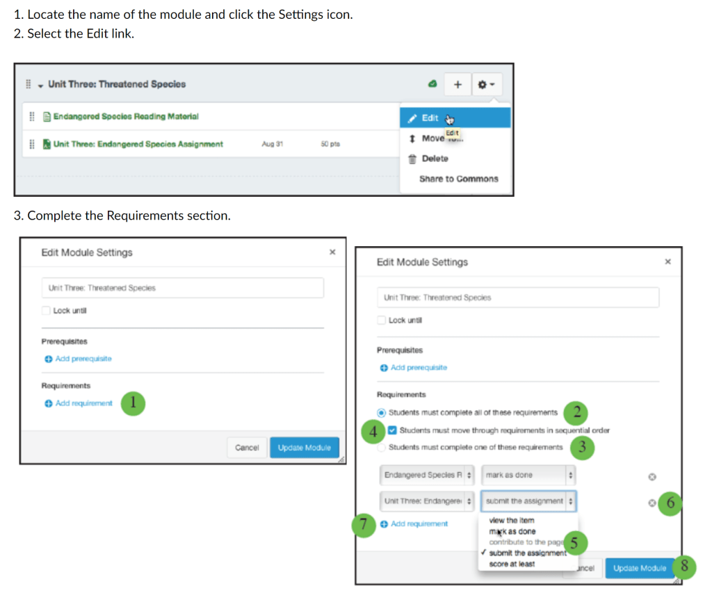712x593 pixels.
Task: Click the module Settings gear icon
Action: [x=486, y=84]
